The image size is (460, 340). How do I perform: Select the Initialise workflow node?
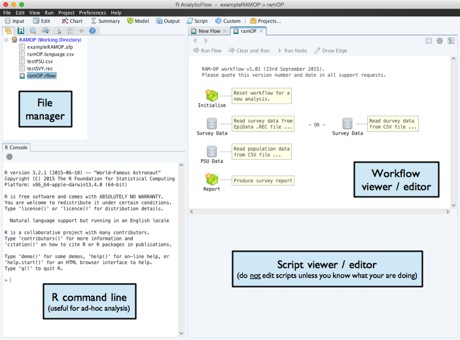click(212, 99)
